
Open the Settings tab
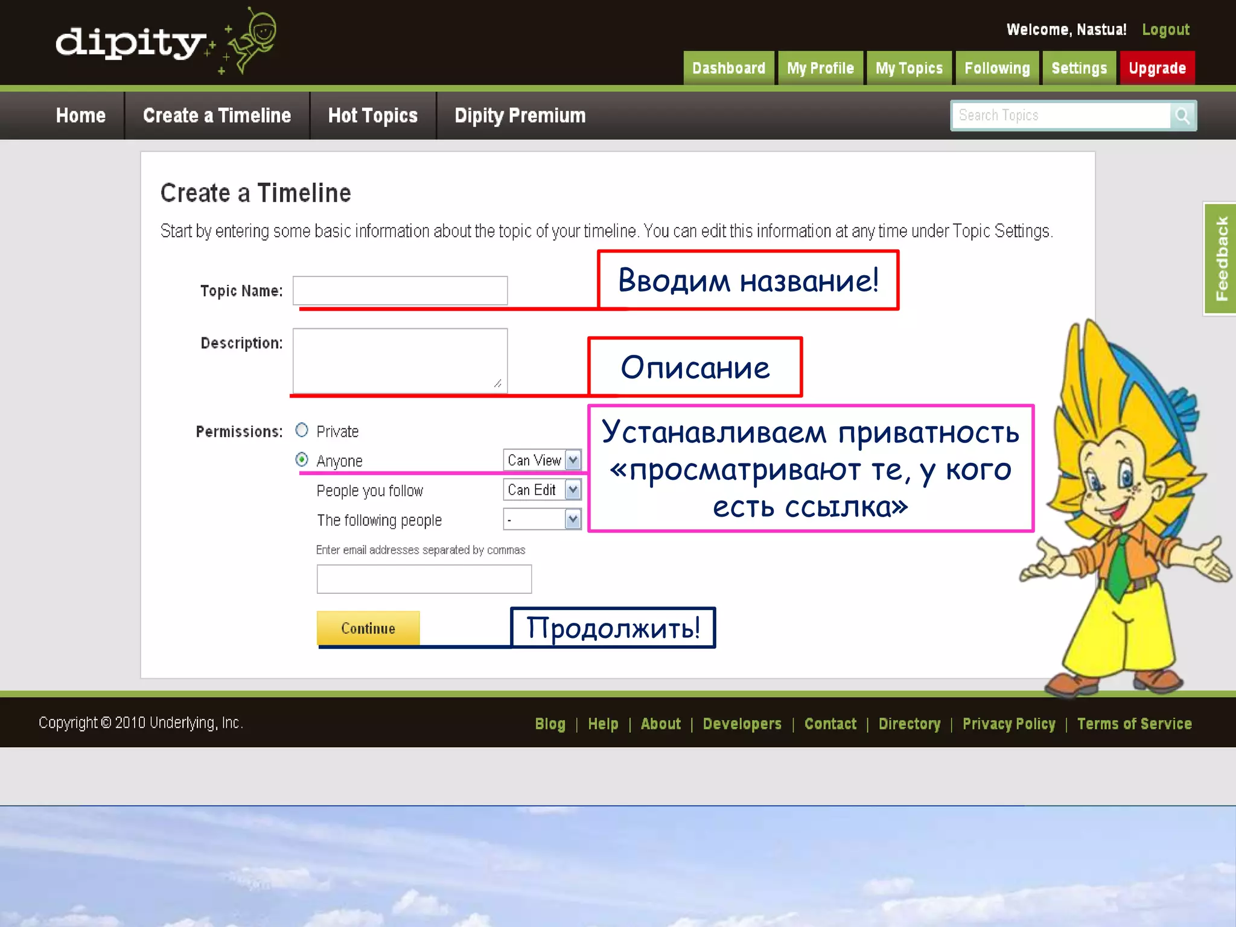pyautogui.click(x=1079, y=68)
